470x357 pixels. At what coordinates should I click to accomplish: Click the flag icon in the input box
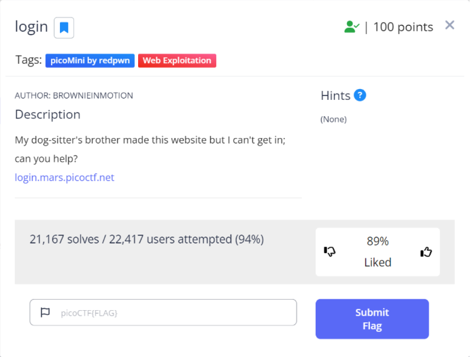(46, 313)
